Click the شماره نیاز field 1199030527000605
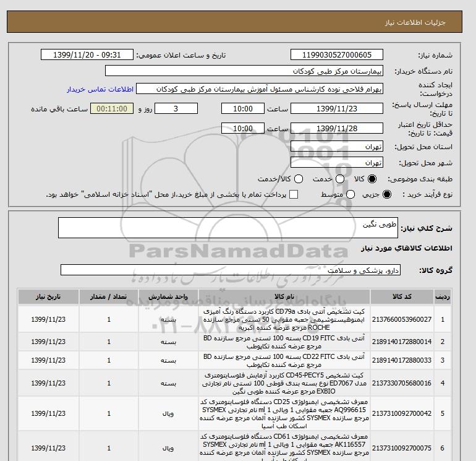476x461 pixels. [x=337, y=54]
